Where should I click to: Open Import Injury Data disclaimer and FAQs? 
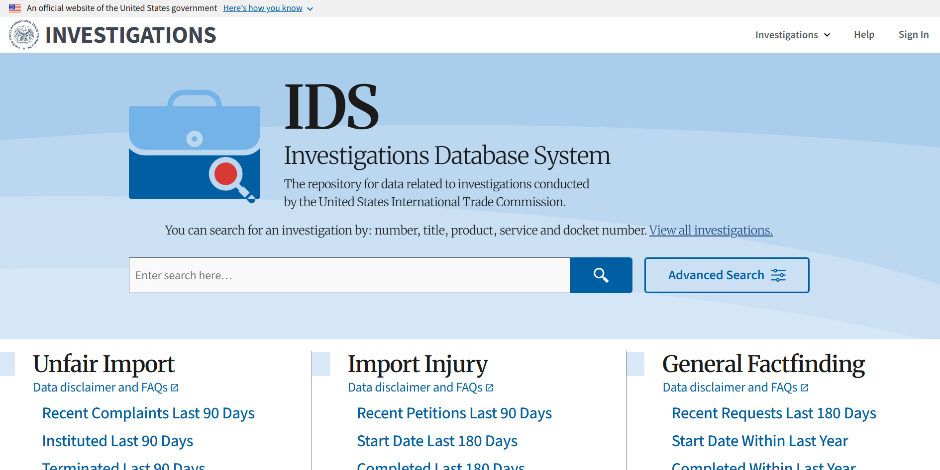pos(420,388)
